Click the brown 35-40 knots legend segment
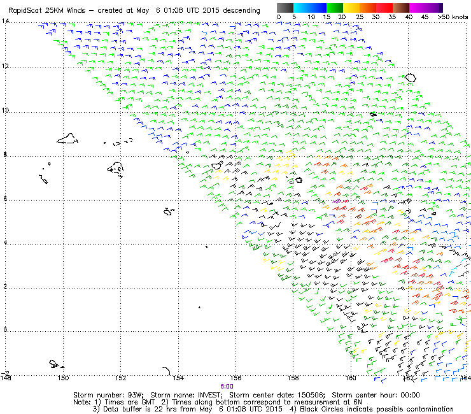The width and height of the screenshot is (471, 414). point(401,8)
